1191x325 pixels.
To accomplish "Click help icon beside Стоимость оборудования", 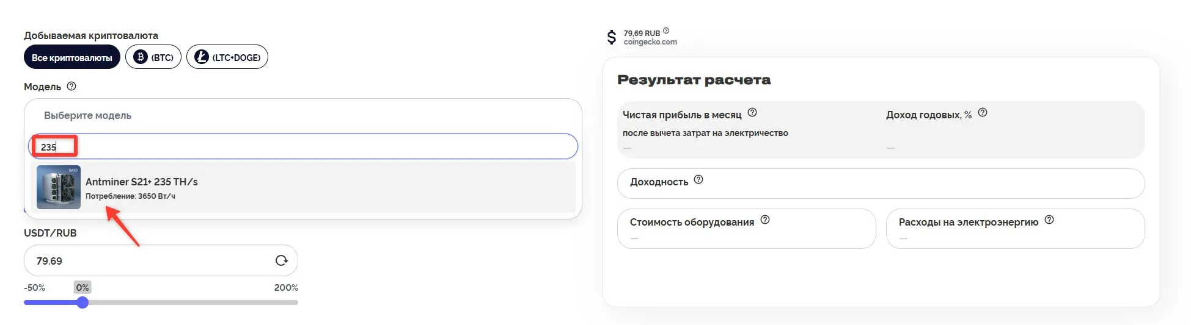I will click(x=765, y=220).
